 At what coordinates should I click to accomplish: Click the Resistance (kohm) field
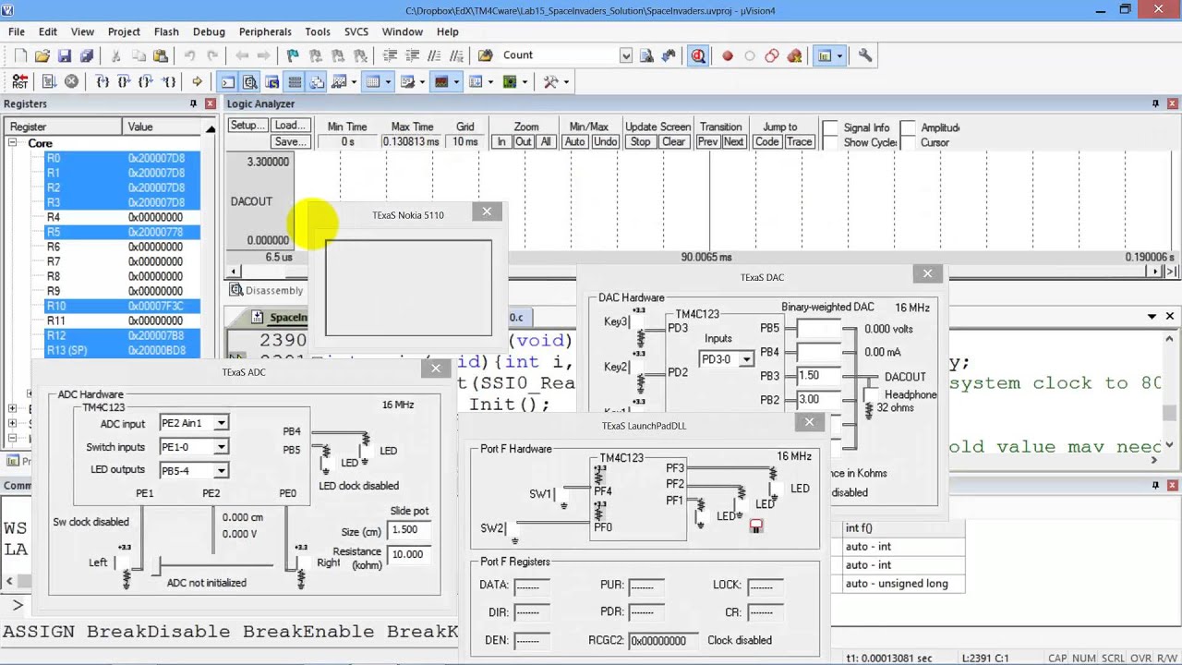(x=409, y=555)
